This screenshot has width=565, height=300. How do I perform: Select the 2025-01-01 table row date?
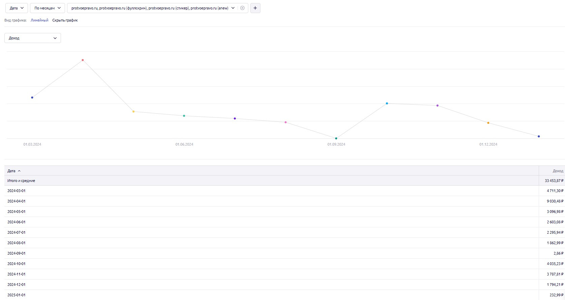[x=17, y=295]
